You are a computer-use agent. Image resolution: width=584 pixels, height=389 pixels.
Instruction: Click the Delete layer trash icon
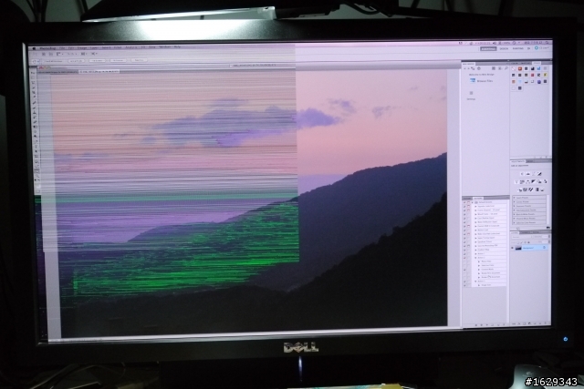click(547, 322)
